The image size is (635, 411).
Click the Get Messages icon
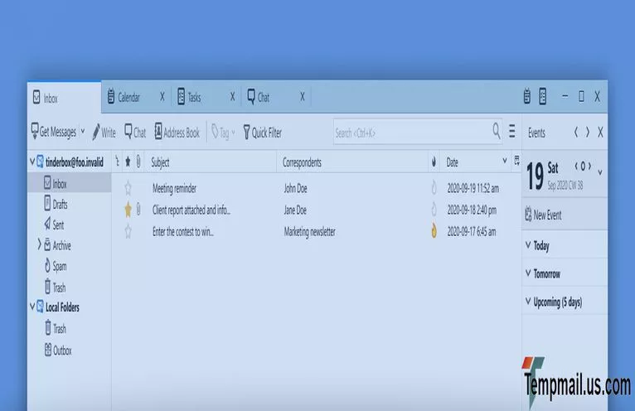click(x=35, y=132)
